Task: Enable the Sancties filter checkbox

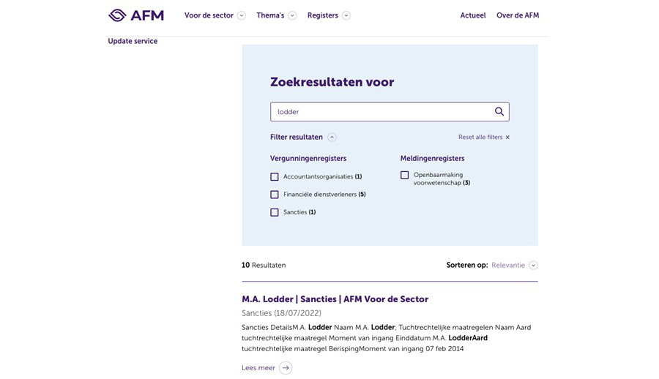Action: pos(275,213)
